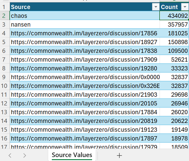Select the count cell 33323
189x161 pixels.
click(174, 68)
